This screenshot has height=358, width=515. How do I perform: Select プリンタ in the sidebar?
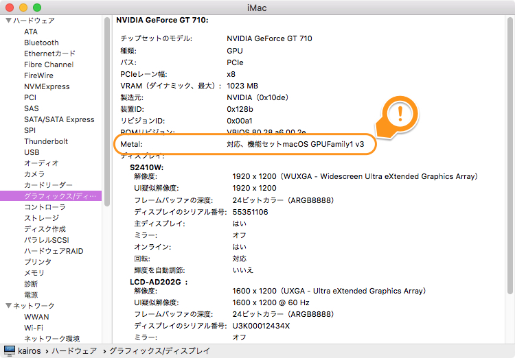38,262
